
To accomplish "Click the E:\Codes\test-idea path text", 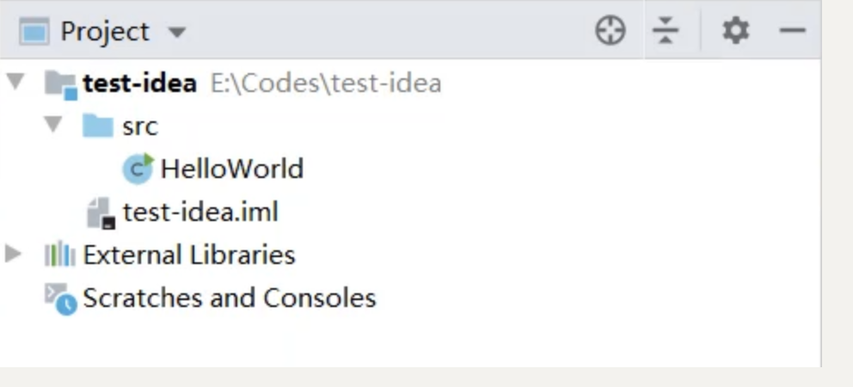I will click(326, 83).
